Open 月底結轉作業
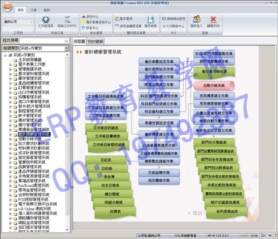278x239 pixels. [x=159, y=173]
